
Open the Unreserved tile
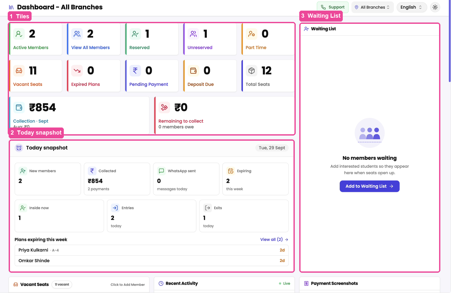pyautogui.click(x=210, y=39)
